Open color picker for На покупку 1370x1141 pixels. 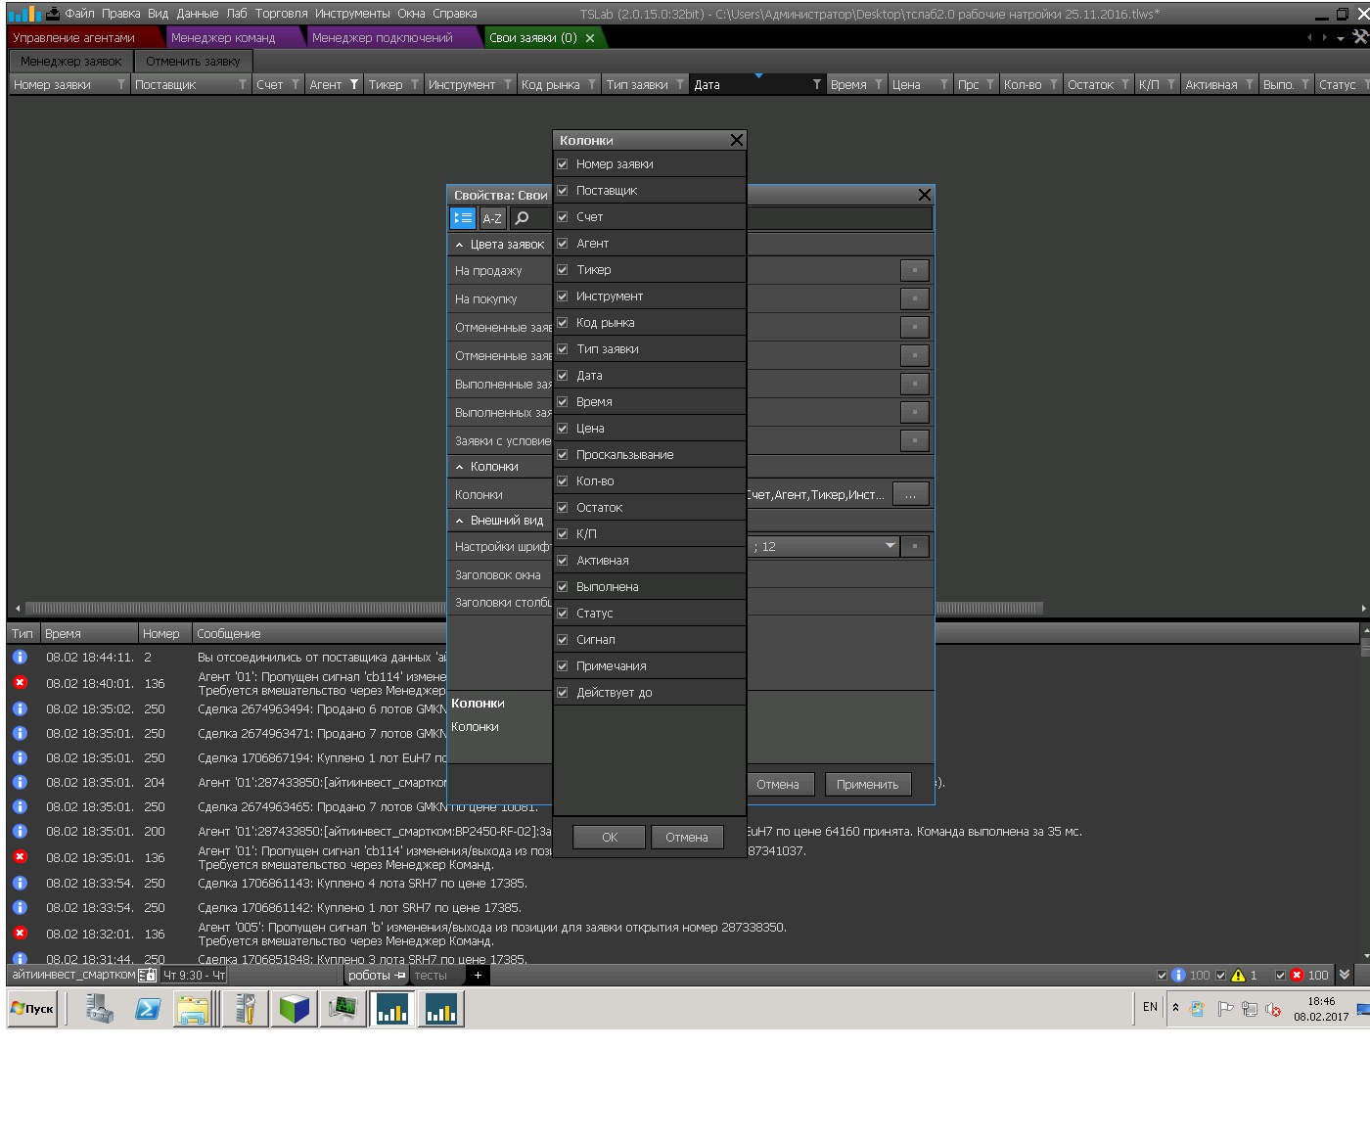[x=915, y=299]
